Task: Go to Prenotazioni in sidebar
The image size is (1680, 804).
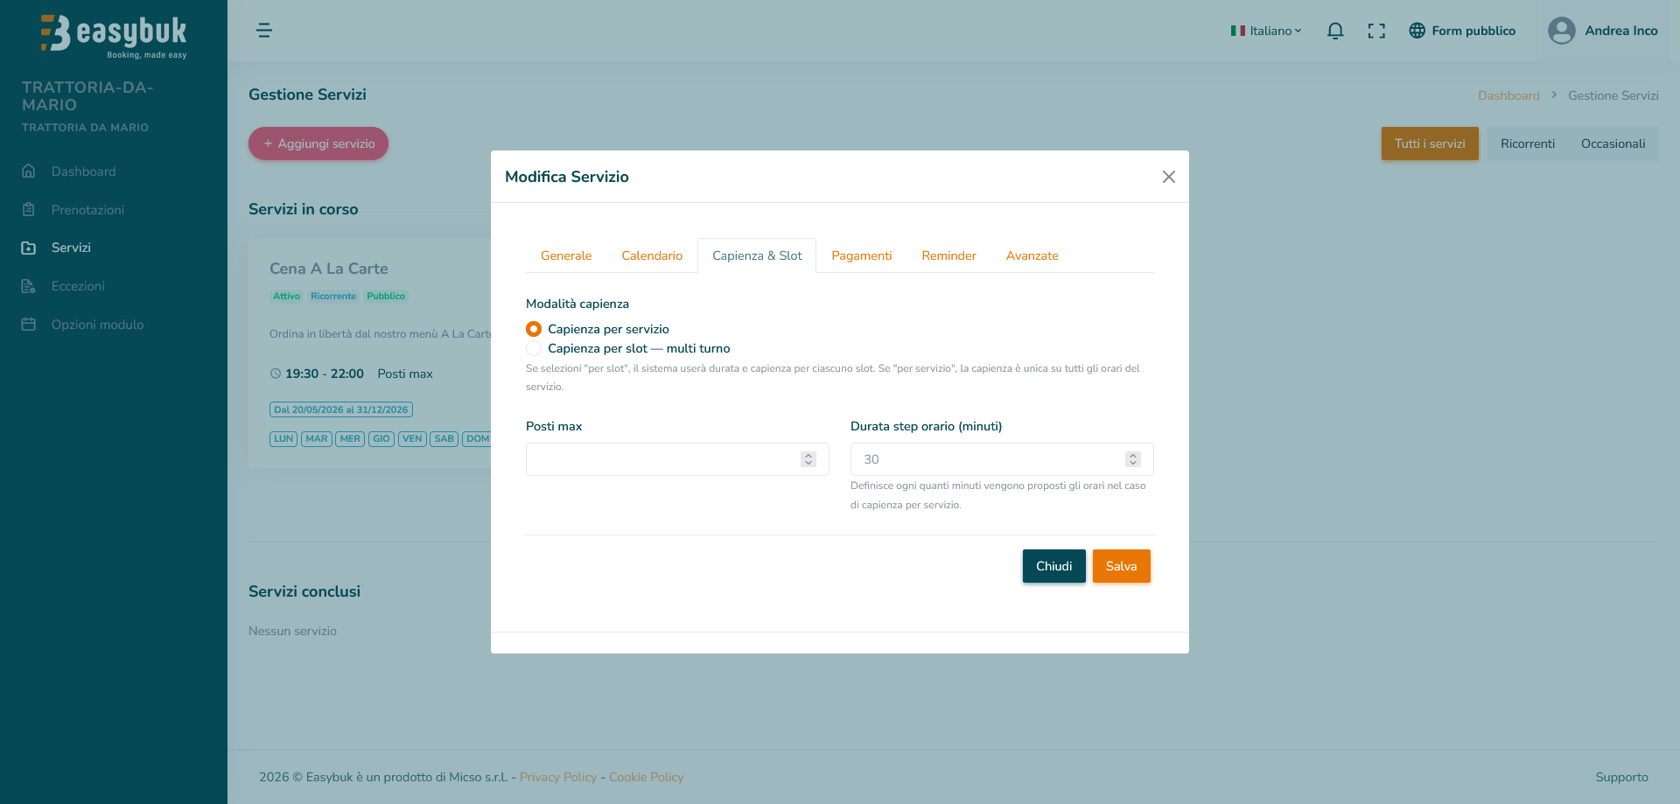Action: pos(87,210)
